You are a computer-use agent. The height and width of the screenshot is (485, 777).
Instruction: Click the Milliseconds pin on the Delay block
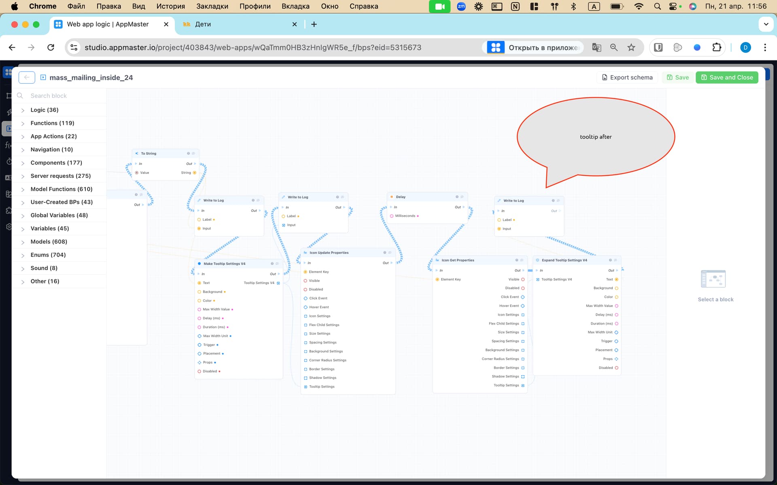tap(392, 216)
